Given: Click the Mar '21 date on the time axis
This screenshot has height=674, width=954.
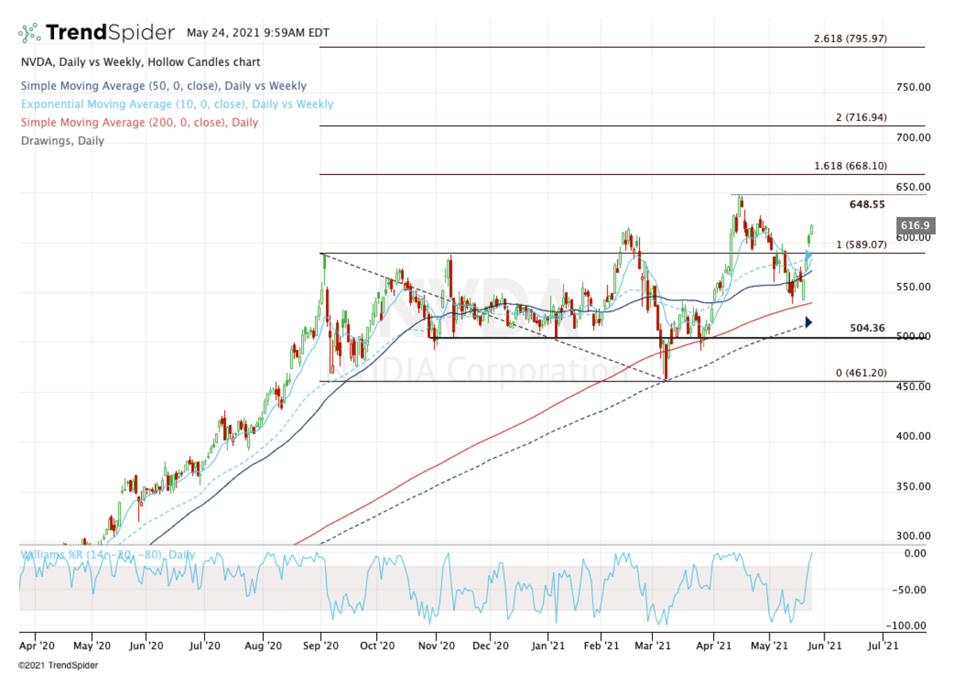Looking at the screenshot, I should point(656,646).
